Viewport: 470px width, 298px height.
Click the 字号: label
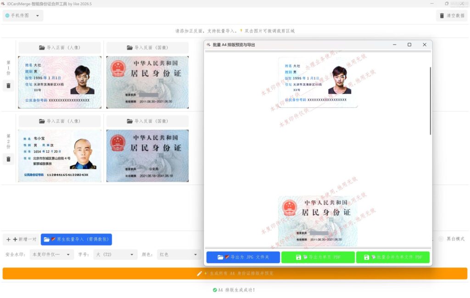tap(84, 254)
